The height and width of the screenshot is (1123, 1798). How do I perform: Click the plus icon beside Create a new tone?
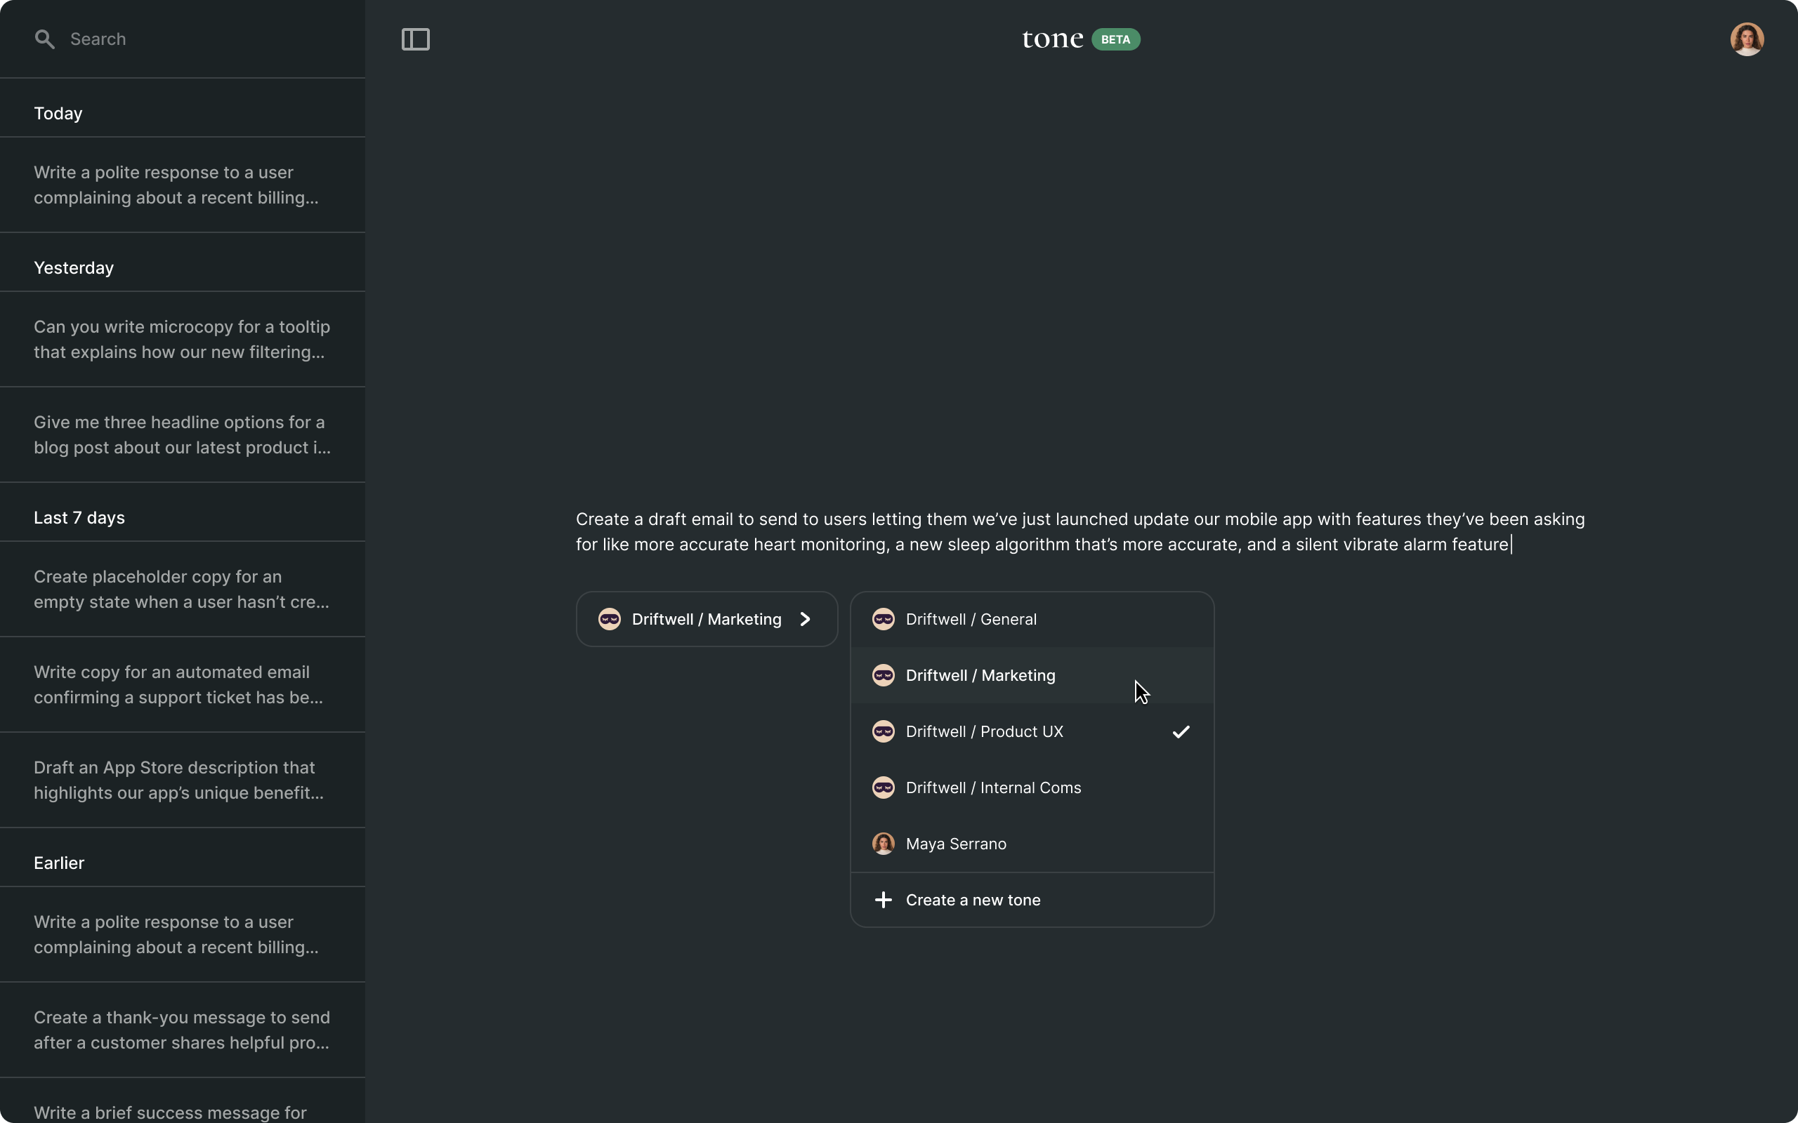(883, 901)
